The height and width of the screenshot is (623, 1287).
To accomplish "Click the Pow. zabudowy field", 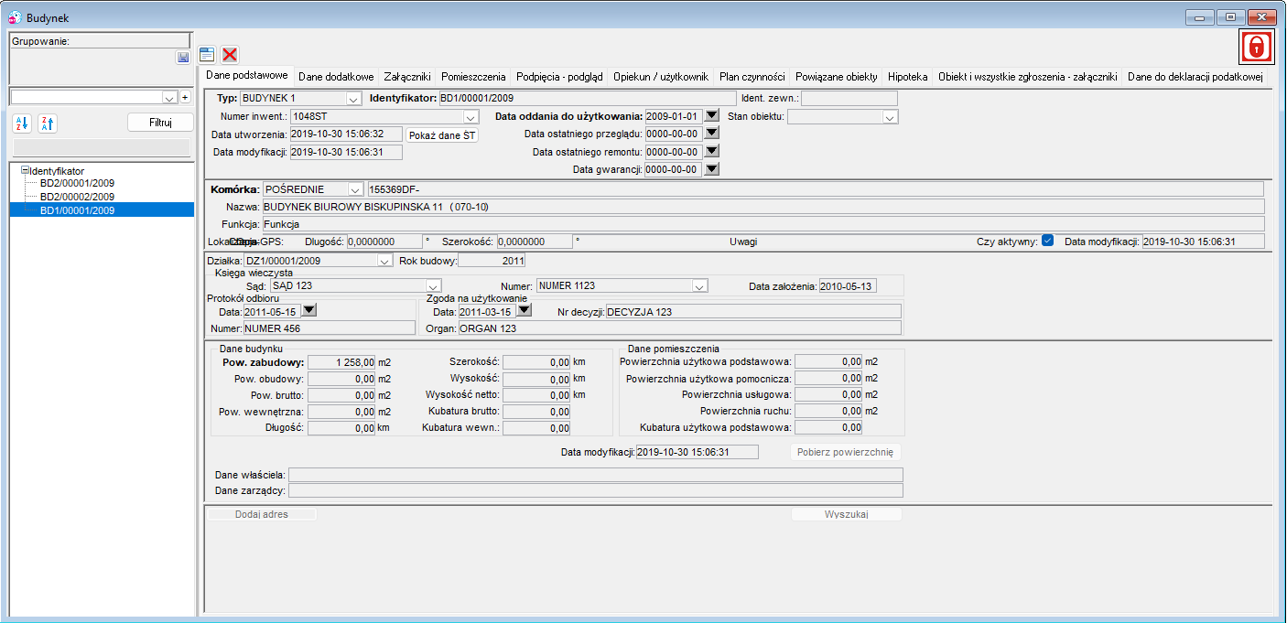I will pos(341,362).
